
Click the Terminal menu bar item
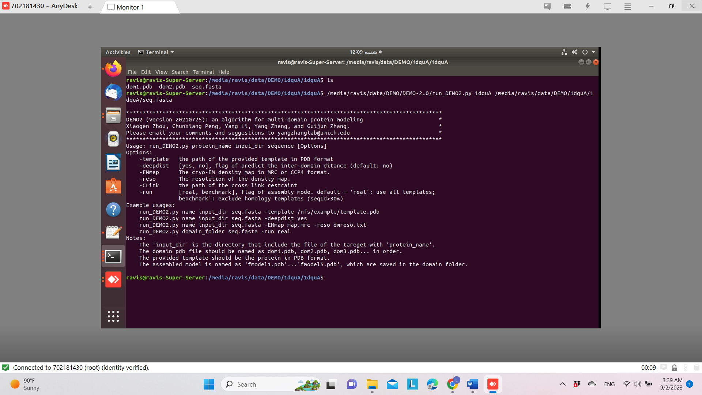[203, 72]
